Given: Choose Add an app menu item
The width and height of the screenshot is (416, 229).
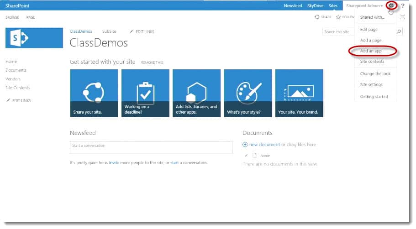Looking at the screenshot, I should [371, 51].
